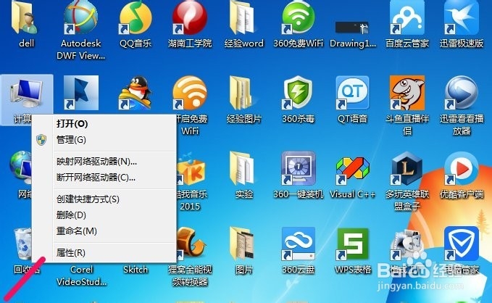Launch 优酷客户端 shortcut
Viewport: 492px width, 303px height.
pos(462,169)
